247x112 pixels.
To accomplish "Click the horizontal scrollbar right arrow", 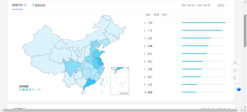I will (x=242, y=111).
